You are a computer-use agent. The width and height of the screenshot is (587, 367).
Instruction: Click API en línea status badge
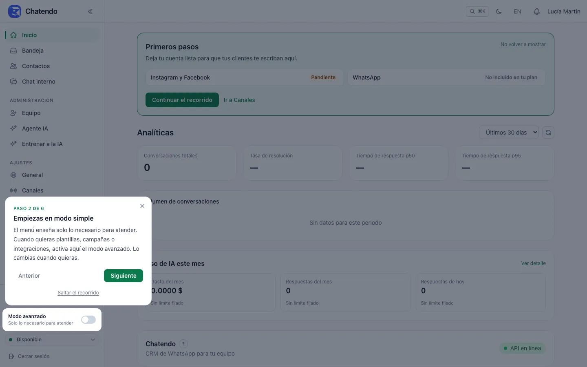pos(522,348)
